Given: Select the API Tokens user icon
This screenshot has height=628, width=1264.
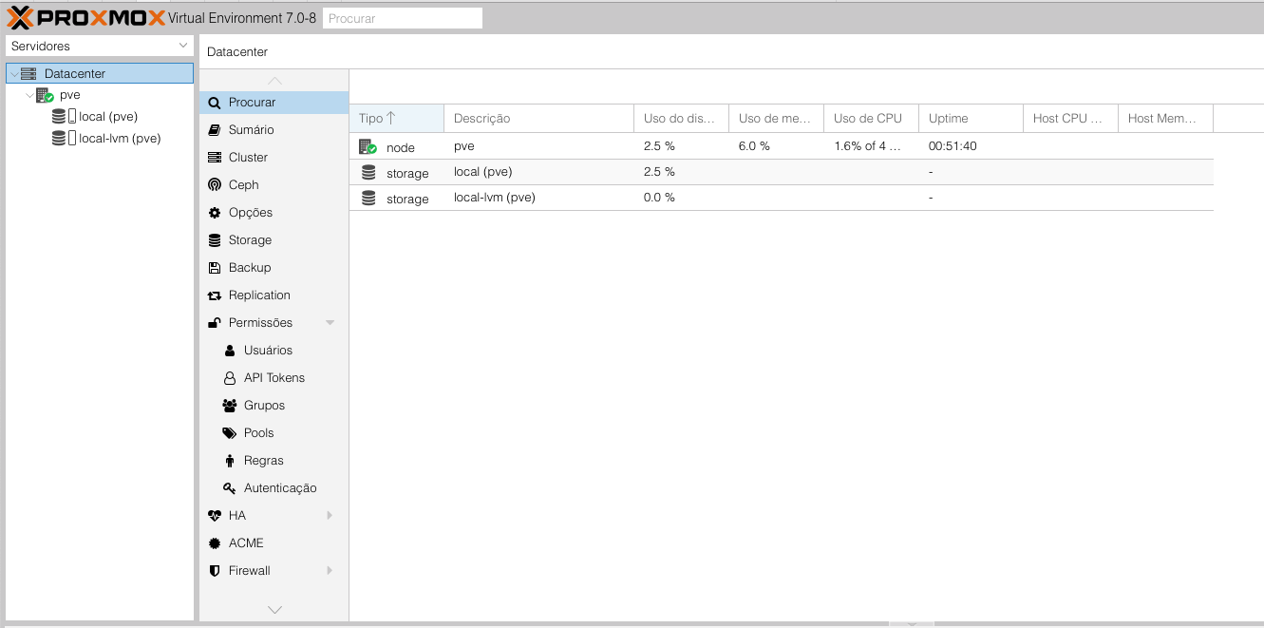Looking at the screenshot, I should 230,378.
